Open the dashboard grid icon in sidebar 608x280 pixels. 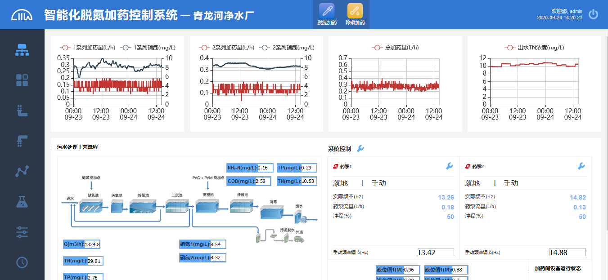pos(22,80)
